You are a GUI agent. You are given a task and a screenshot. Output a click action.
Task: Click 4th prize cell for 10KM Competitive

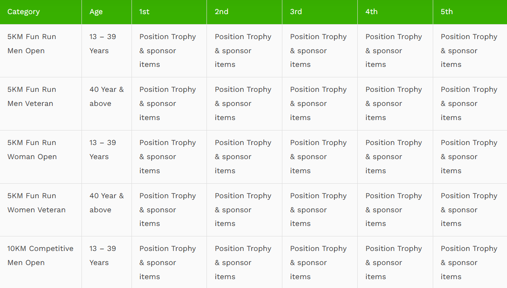[x=394, y=263]
